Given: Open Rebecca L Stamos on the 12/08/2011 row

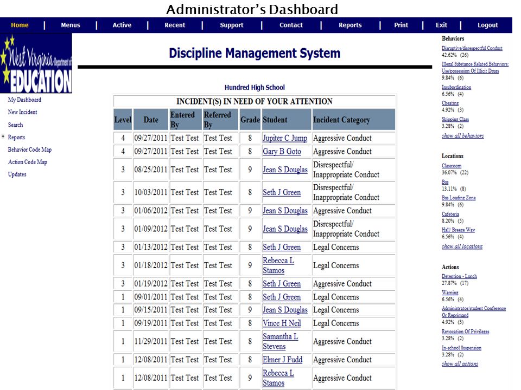Looking at the screenshot, I should tap(278, 378).
